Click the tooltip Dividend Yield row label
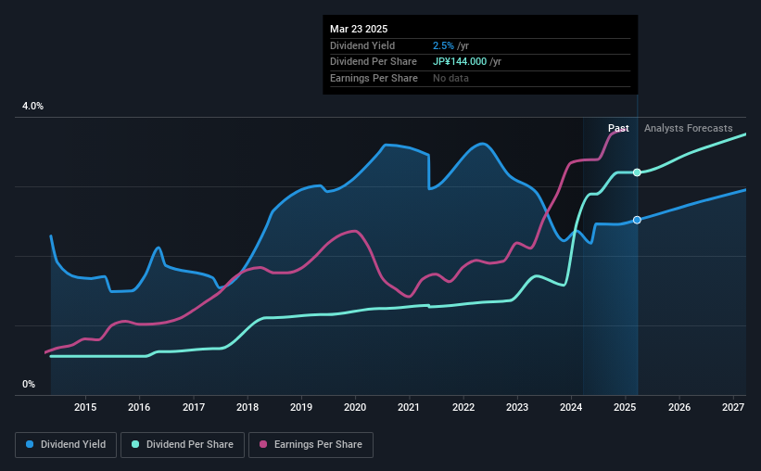The width and height of the screenshot is (761, 471). [362, 45]
